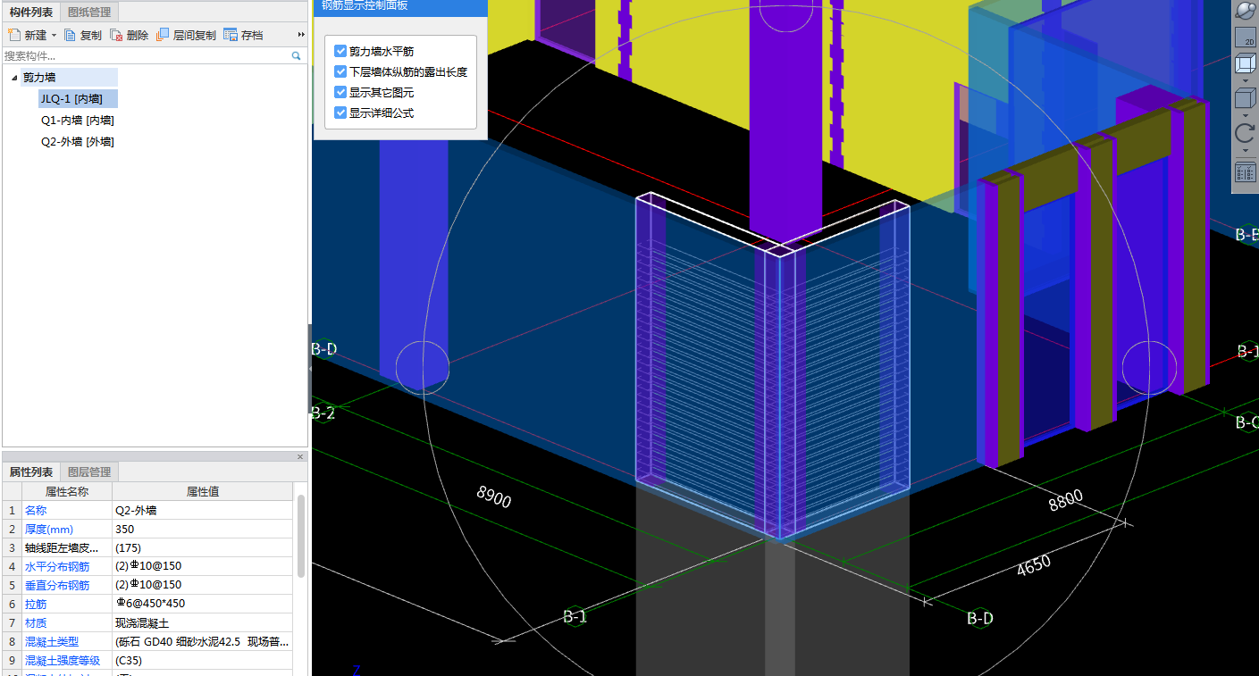Click 水平分布钢筋 value (2)⌀10@150

pos(203,567)
